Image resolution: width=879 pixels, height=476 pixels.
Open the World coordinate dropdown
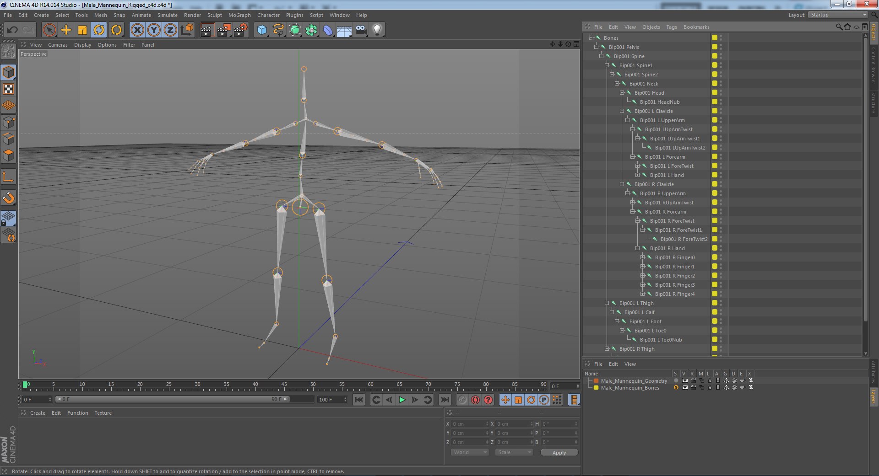(470, 452)
